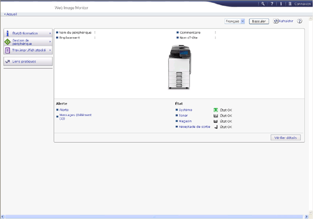Click the Rafraîchir refresh icon

[x=276, y=21]
